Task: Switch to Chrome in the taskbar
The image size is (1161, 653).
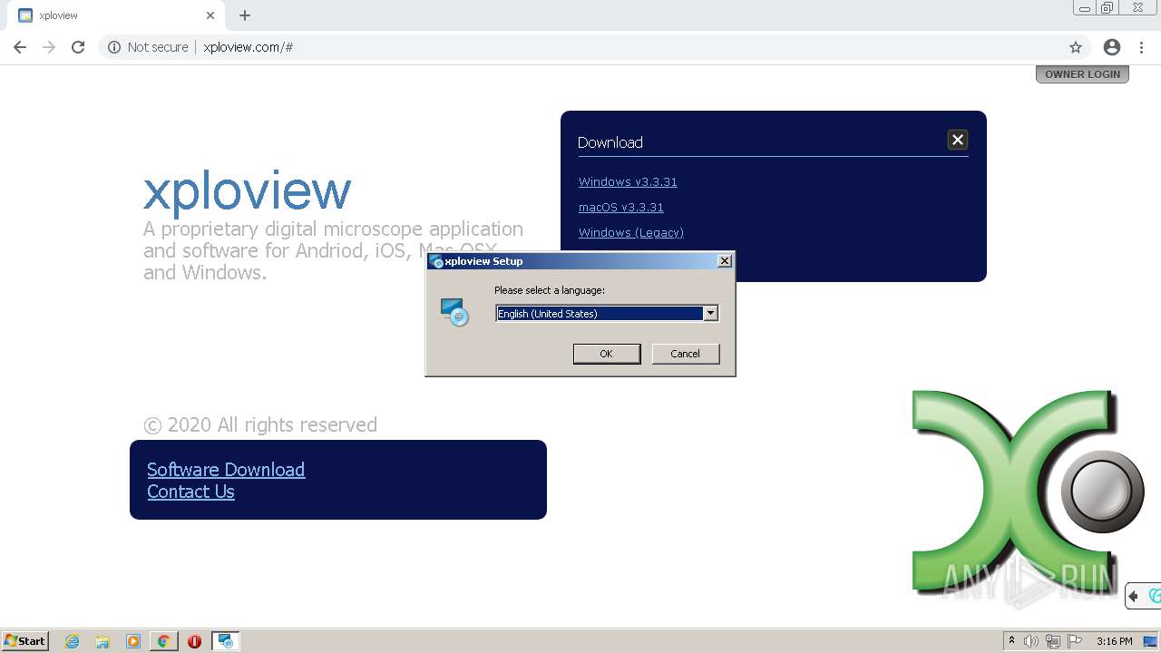Action: point(164,641)
